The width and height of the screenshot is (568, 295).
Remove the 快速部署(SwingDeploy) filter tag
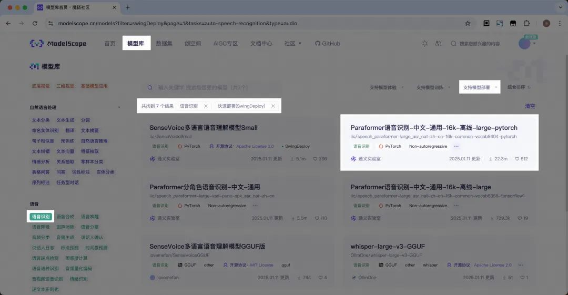[x=273, y=106]
